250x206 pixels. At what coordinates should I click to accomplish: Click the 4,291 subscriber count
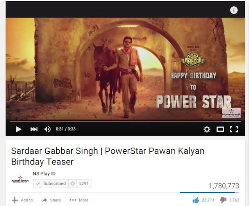[x=83, y=183]
